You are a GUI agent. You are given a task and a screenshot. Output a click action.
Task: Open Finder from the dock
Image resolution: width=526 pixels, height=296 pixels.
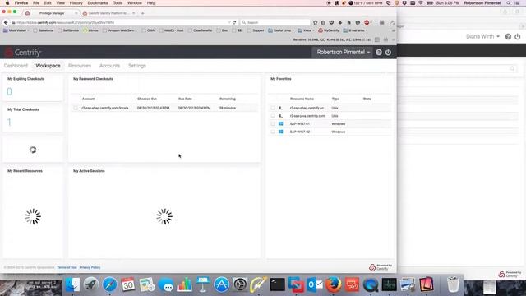(72, 285)
